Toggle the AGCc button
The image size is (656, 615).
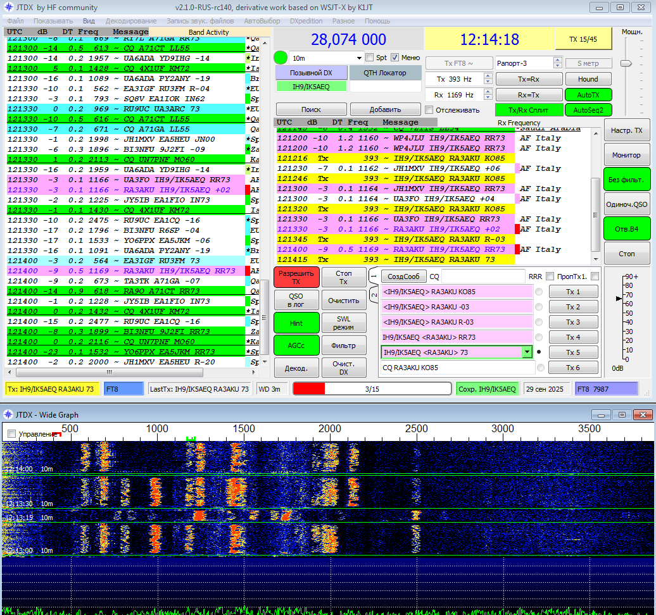[x=296, y=345]
